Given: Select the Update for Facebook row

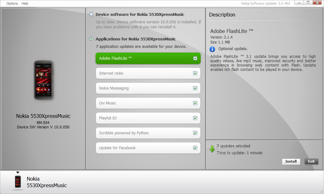Looking at the screenshot, I should pos(148,148).
